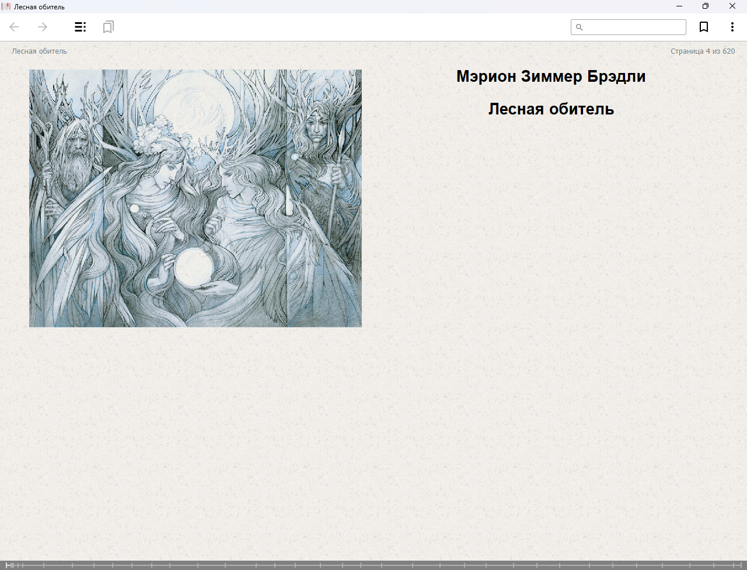Click the cover illustration image
This screenshot has width=747, height=570.
coord(196,199)
